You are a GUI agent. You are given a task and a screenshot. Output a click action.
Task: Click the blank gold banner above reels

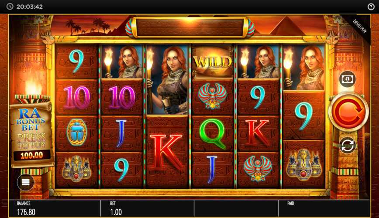[190, 28]
